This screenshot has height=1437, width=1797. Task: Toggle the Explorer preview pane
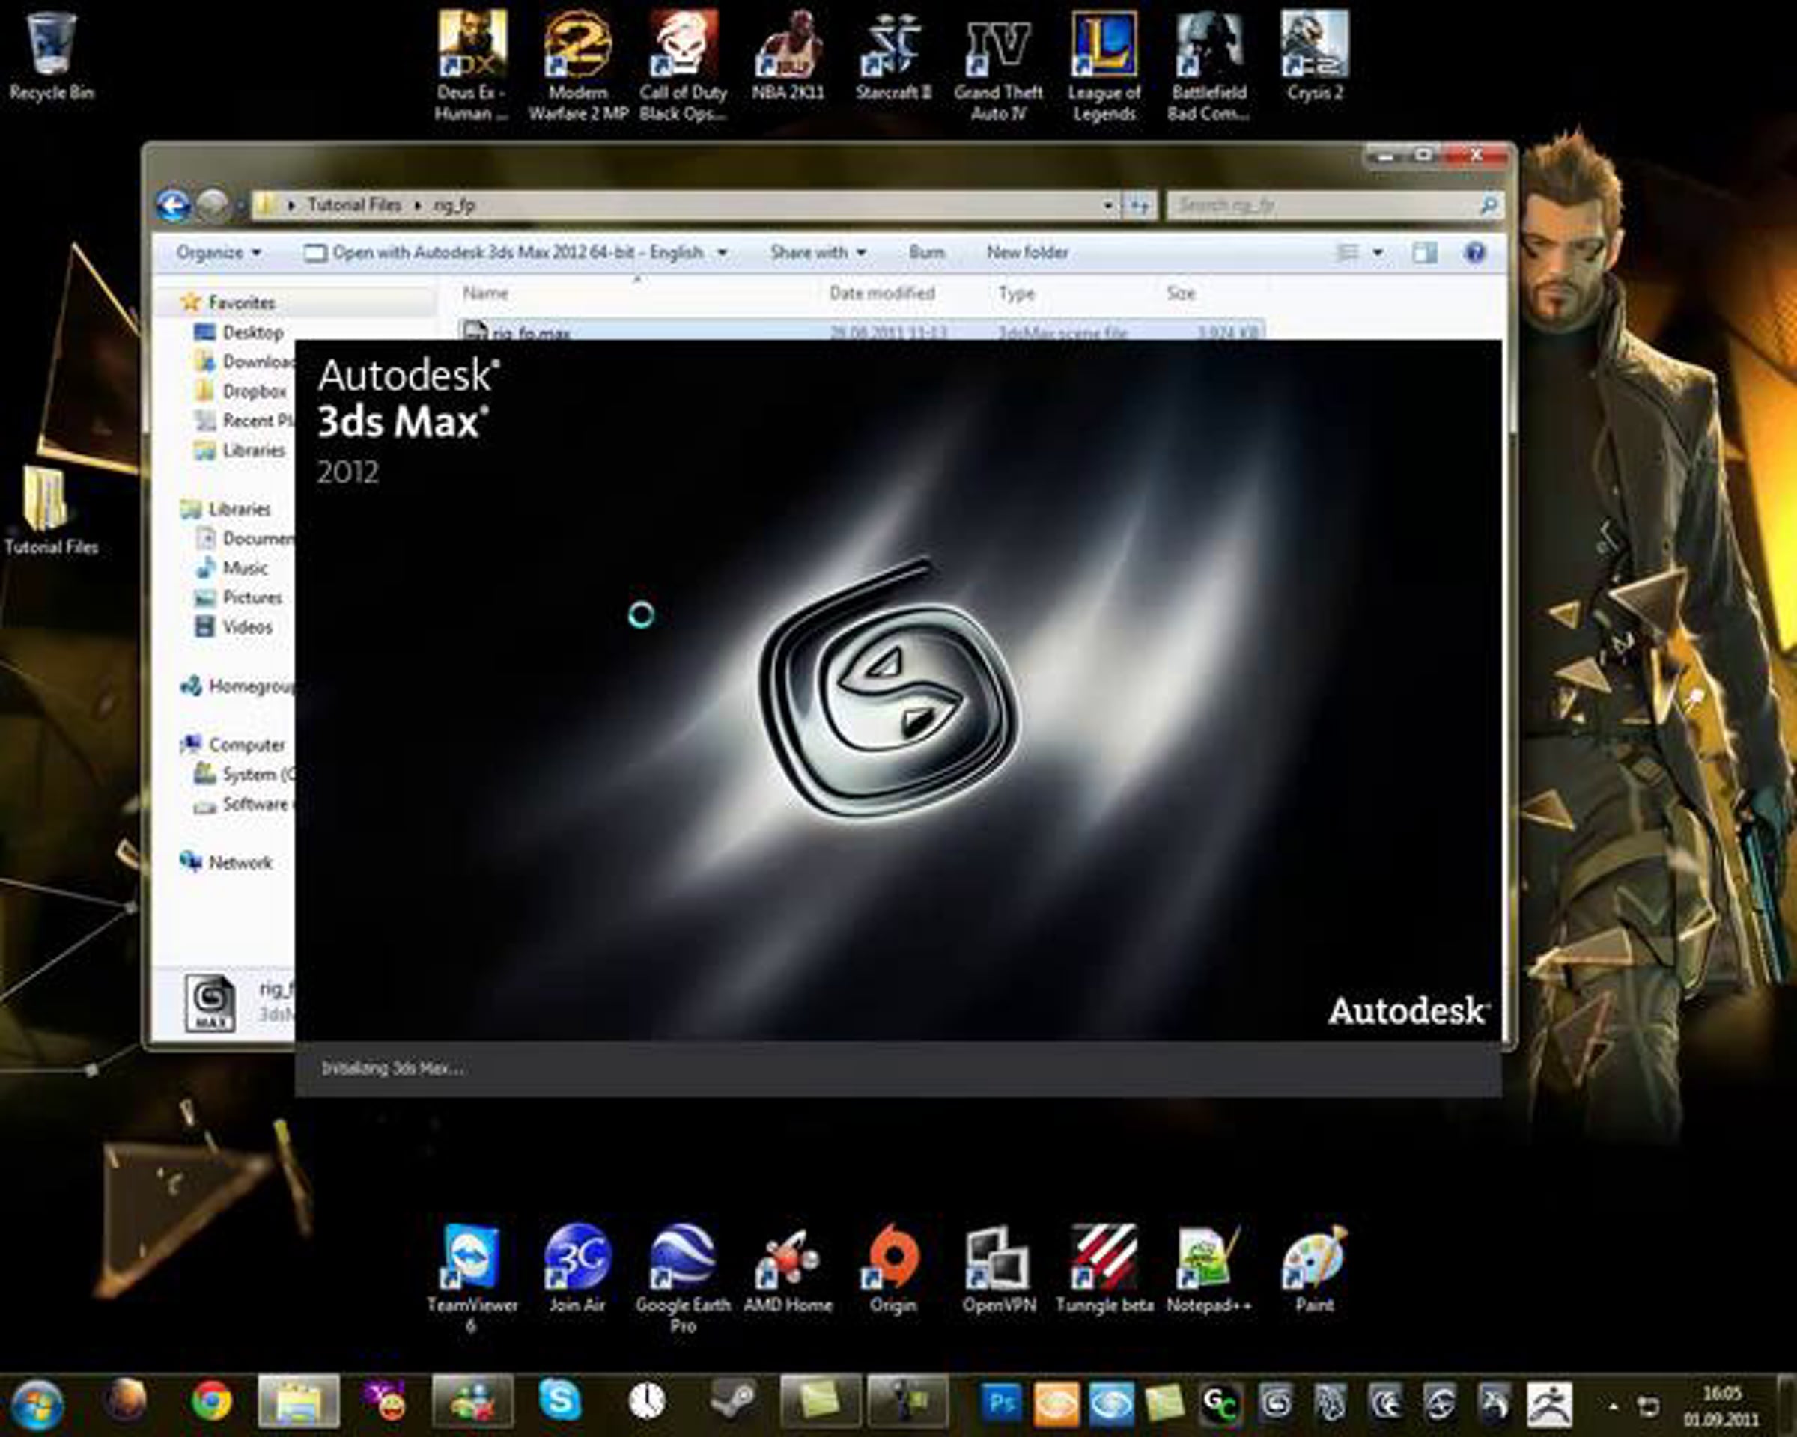(x=1424, y=252)
